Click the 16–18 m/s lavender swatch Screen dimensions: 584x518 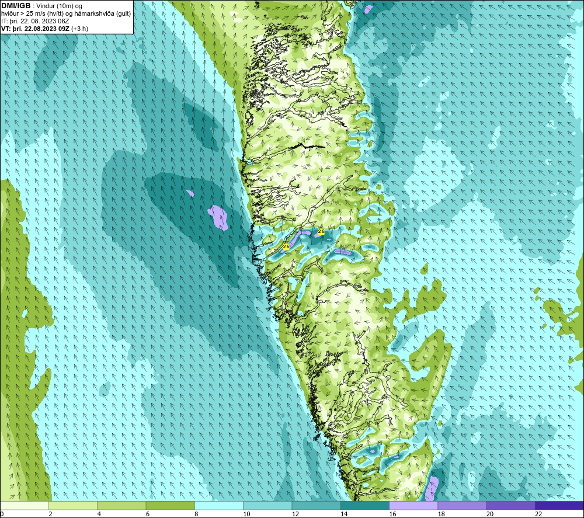(x=413, y=505)
